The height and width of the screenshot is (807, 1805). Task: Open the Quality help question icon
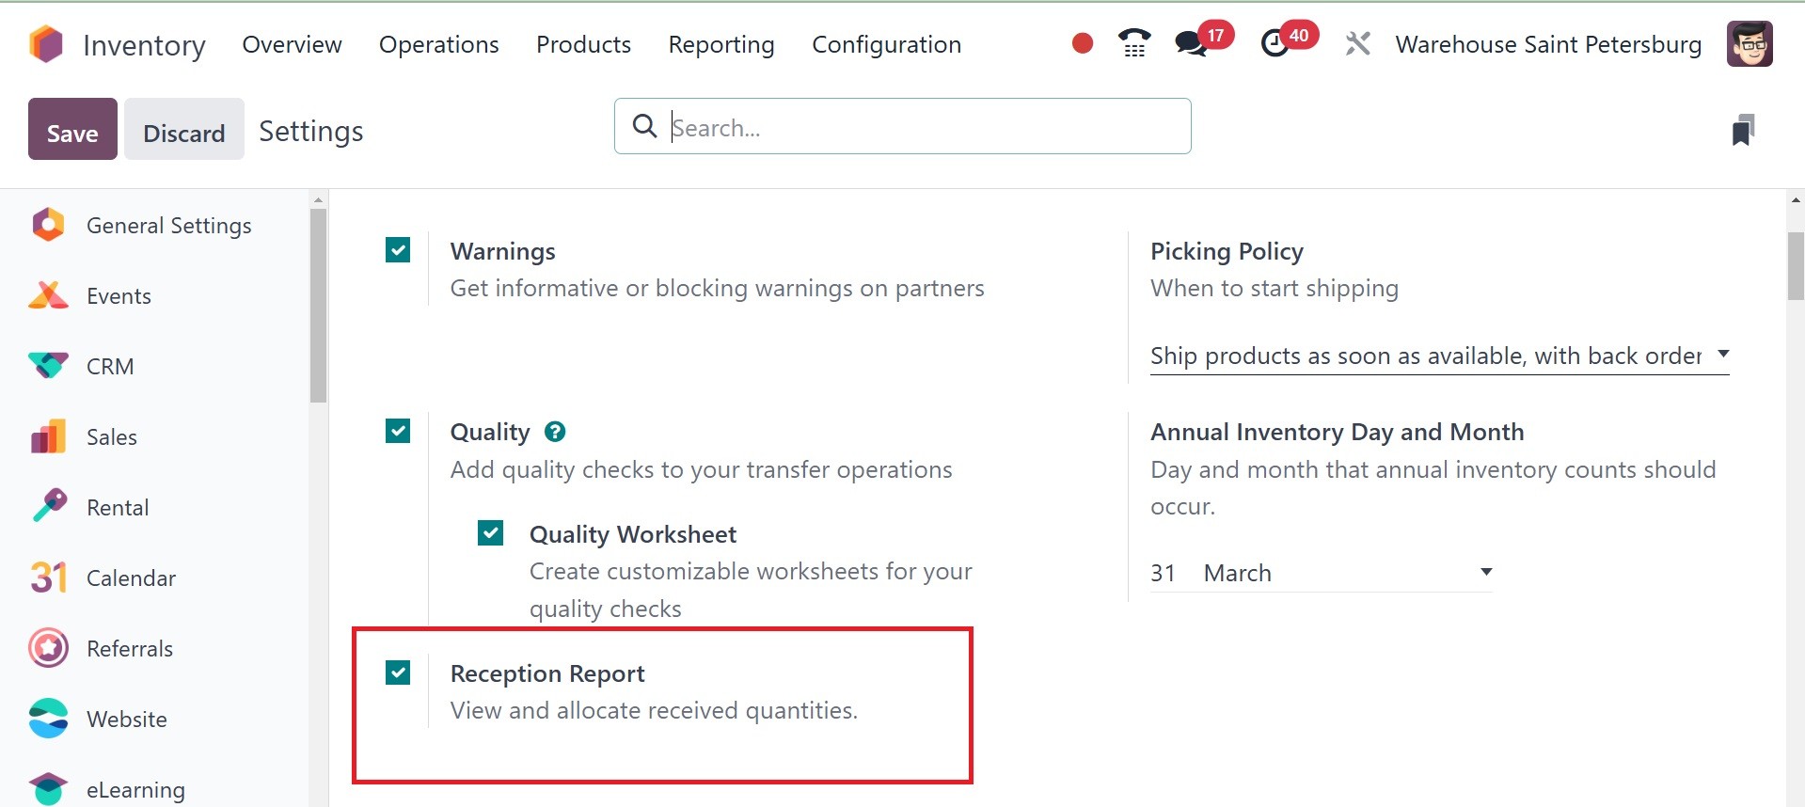(x=555, y=432)
